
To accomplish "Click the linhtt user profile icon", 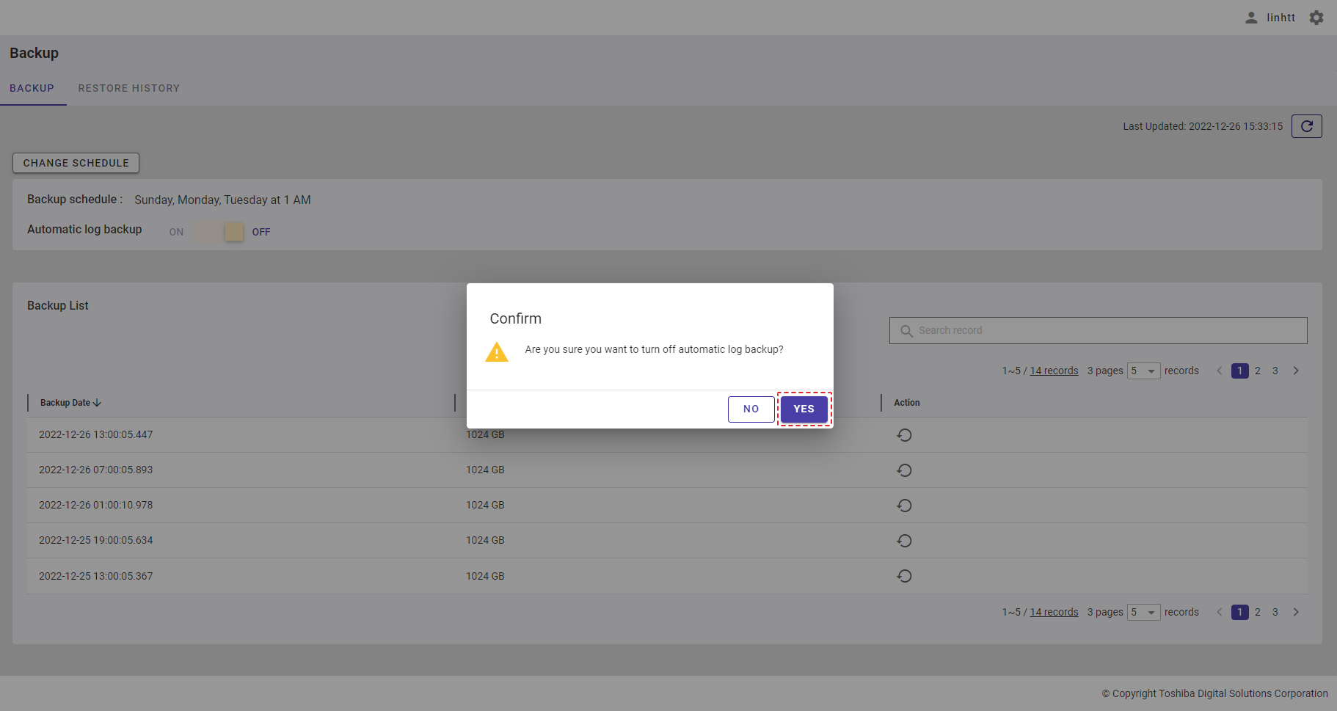I will coord(1251,18).
